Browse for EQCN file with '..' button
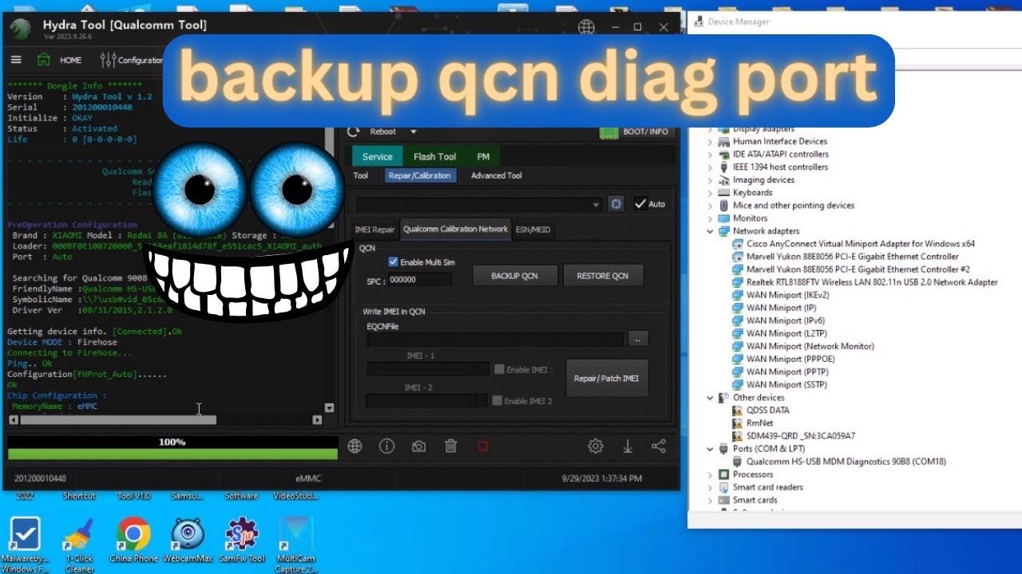Screen dimensions: 1022x574 pos(638,339)
